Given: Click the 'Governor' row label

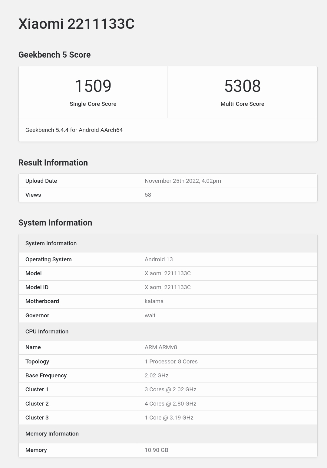Looking at the screenshot, I should [37, 316].
